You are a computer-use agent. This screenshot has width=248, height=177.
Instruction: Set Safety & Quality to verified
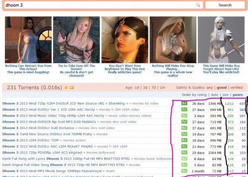[236, 88]
